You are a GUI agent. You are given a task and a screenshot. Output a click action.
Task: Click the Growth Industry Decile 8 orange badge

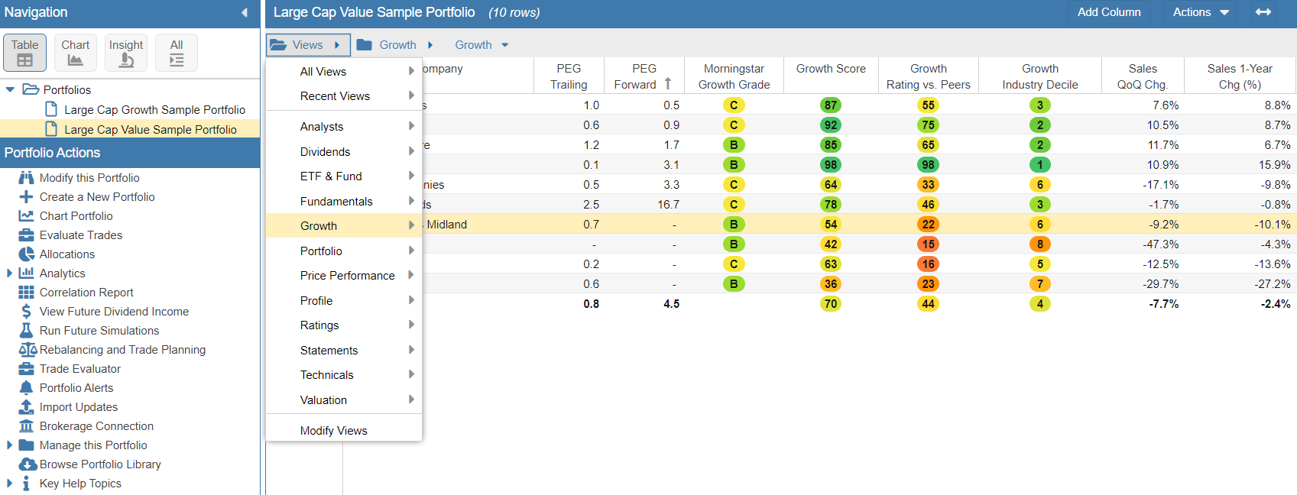(x=1040, y=244)
